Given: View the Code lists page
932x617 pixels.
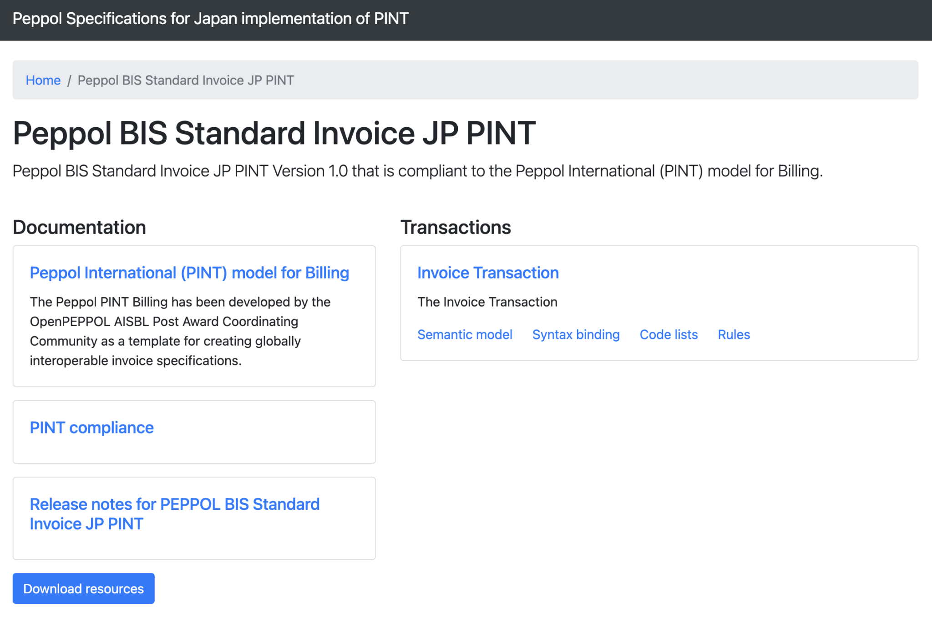Looking at the screenshot, I should tap(669, 334).
